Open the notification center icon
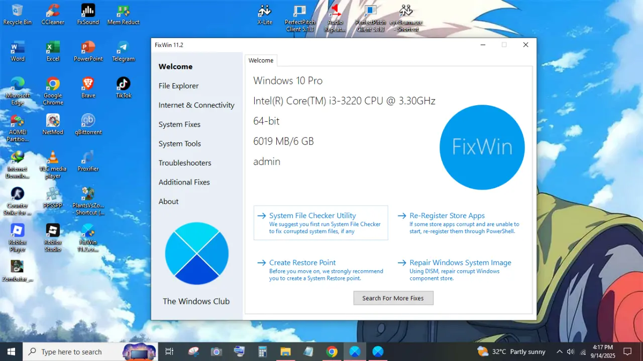Screen dimensions: 643x361 pyautogui.click(x=627, y=351)
